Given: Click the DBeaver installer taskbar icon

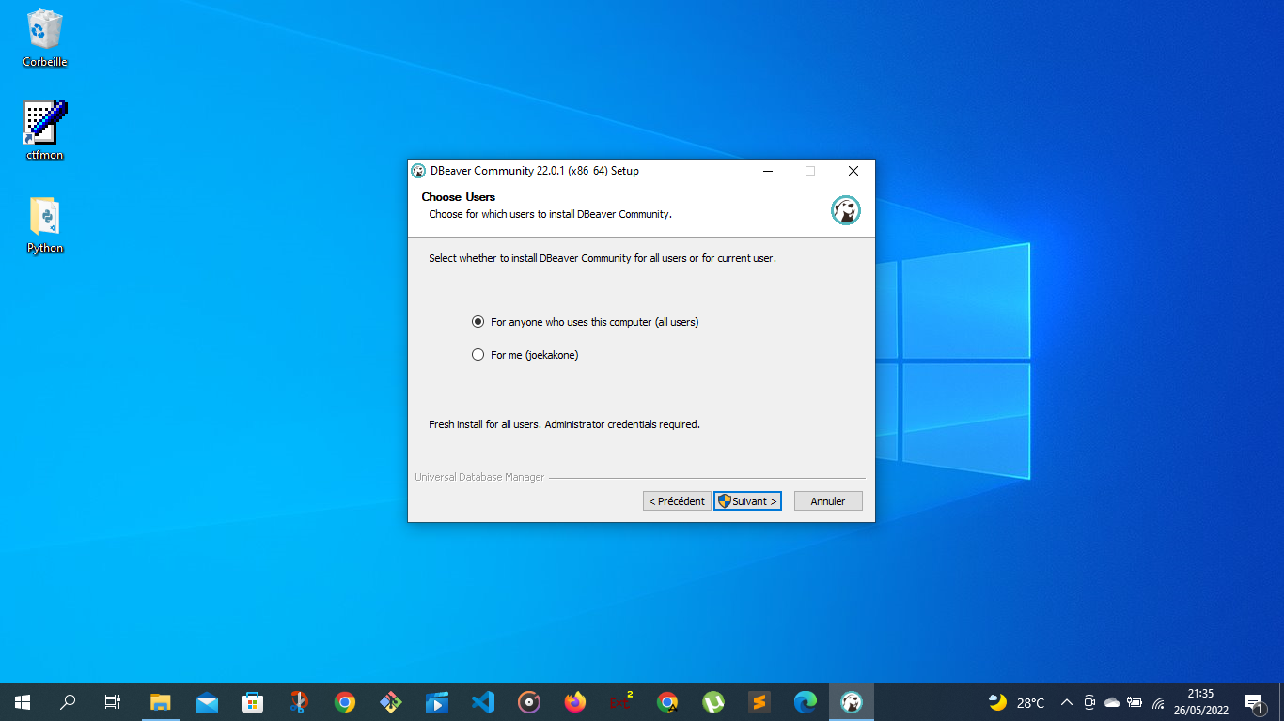Looking at the screenshot, I should (x=852, y=702).
